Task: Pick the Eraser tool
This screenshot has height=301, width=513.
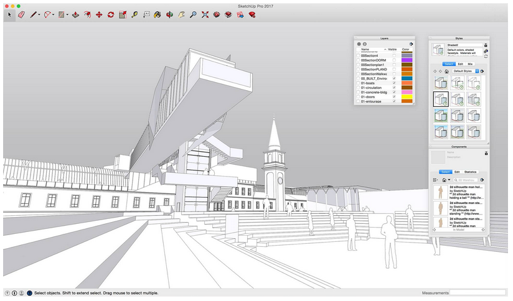Action: tap(21, 15)
